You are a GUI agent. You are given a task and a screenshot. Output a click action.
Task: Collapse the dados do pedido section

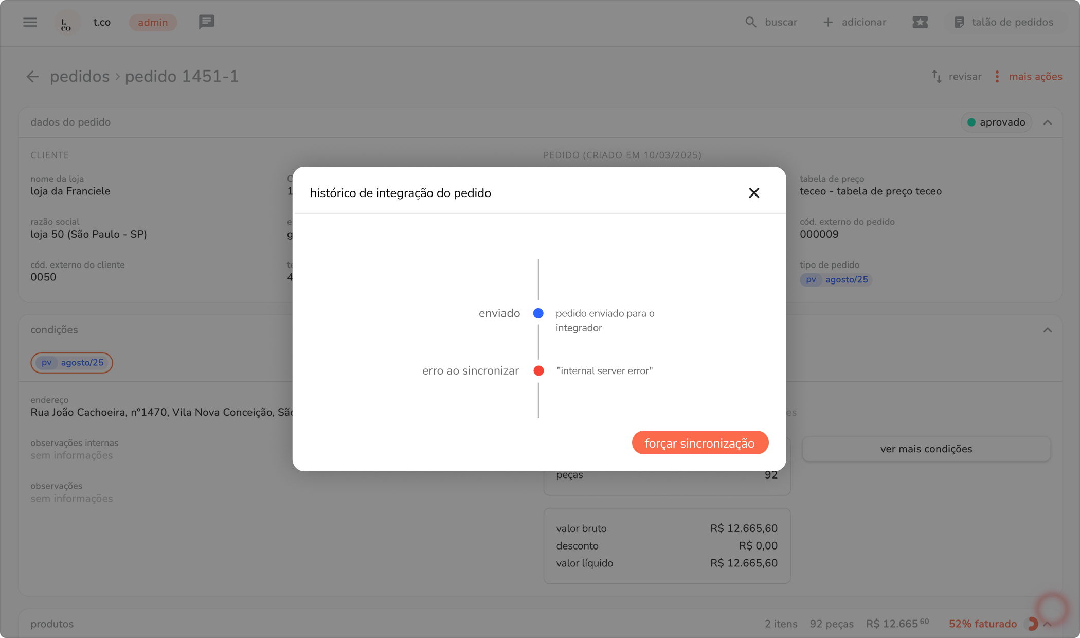pos(1047,122)
